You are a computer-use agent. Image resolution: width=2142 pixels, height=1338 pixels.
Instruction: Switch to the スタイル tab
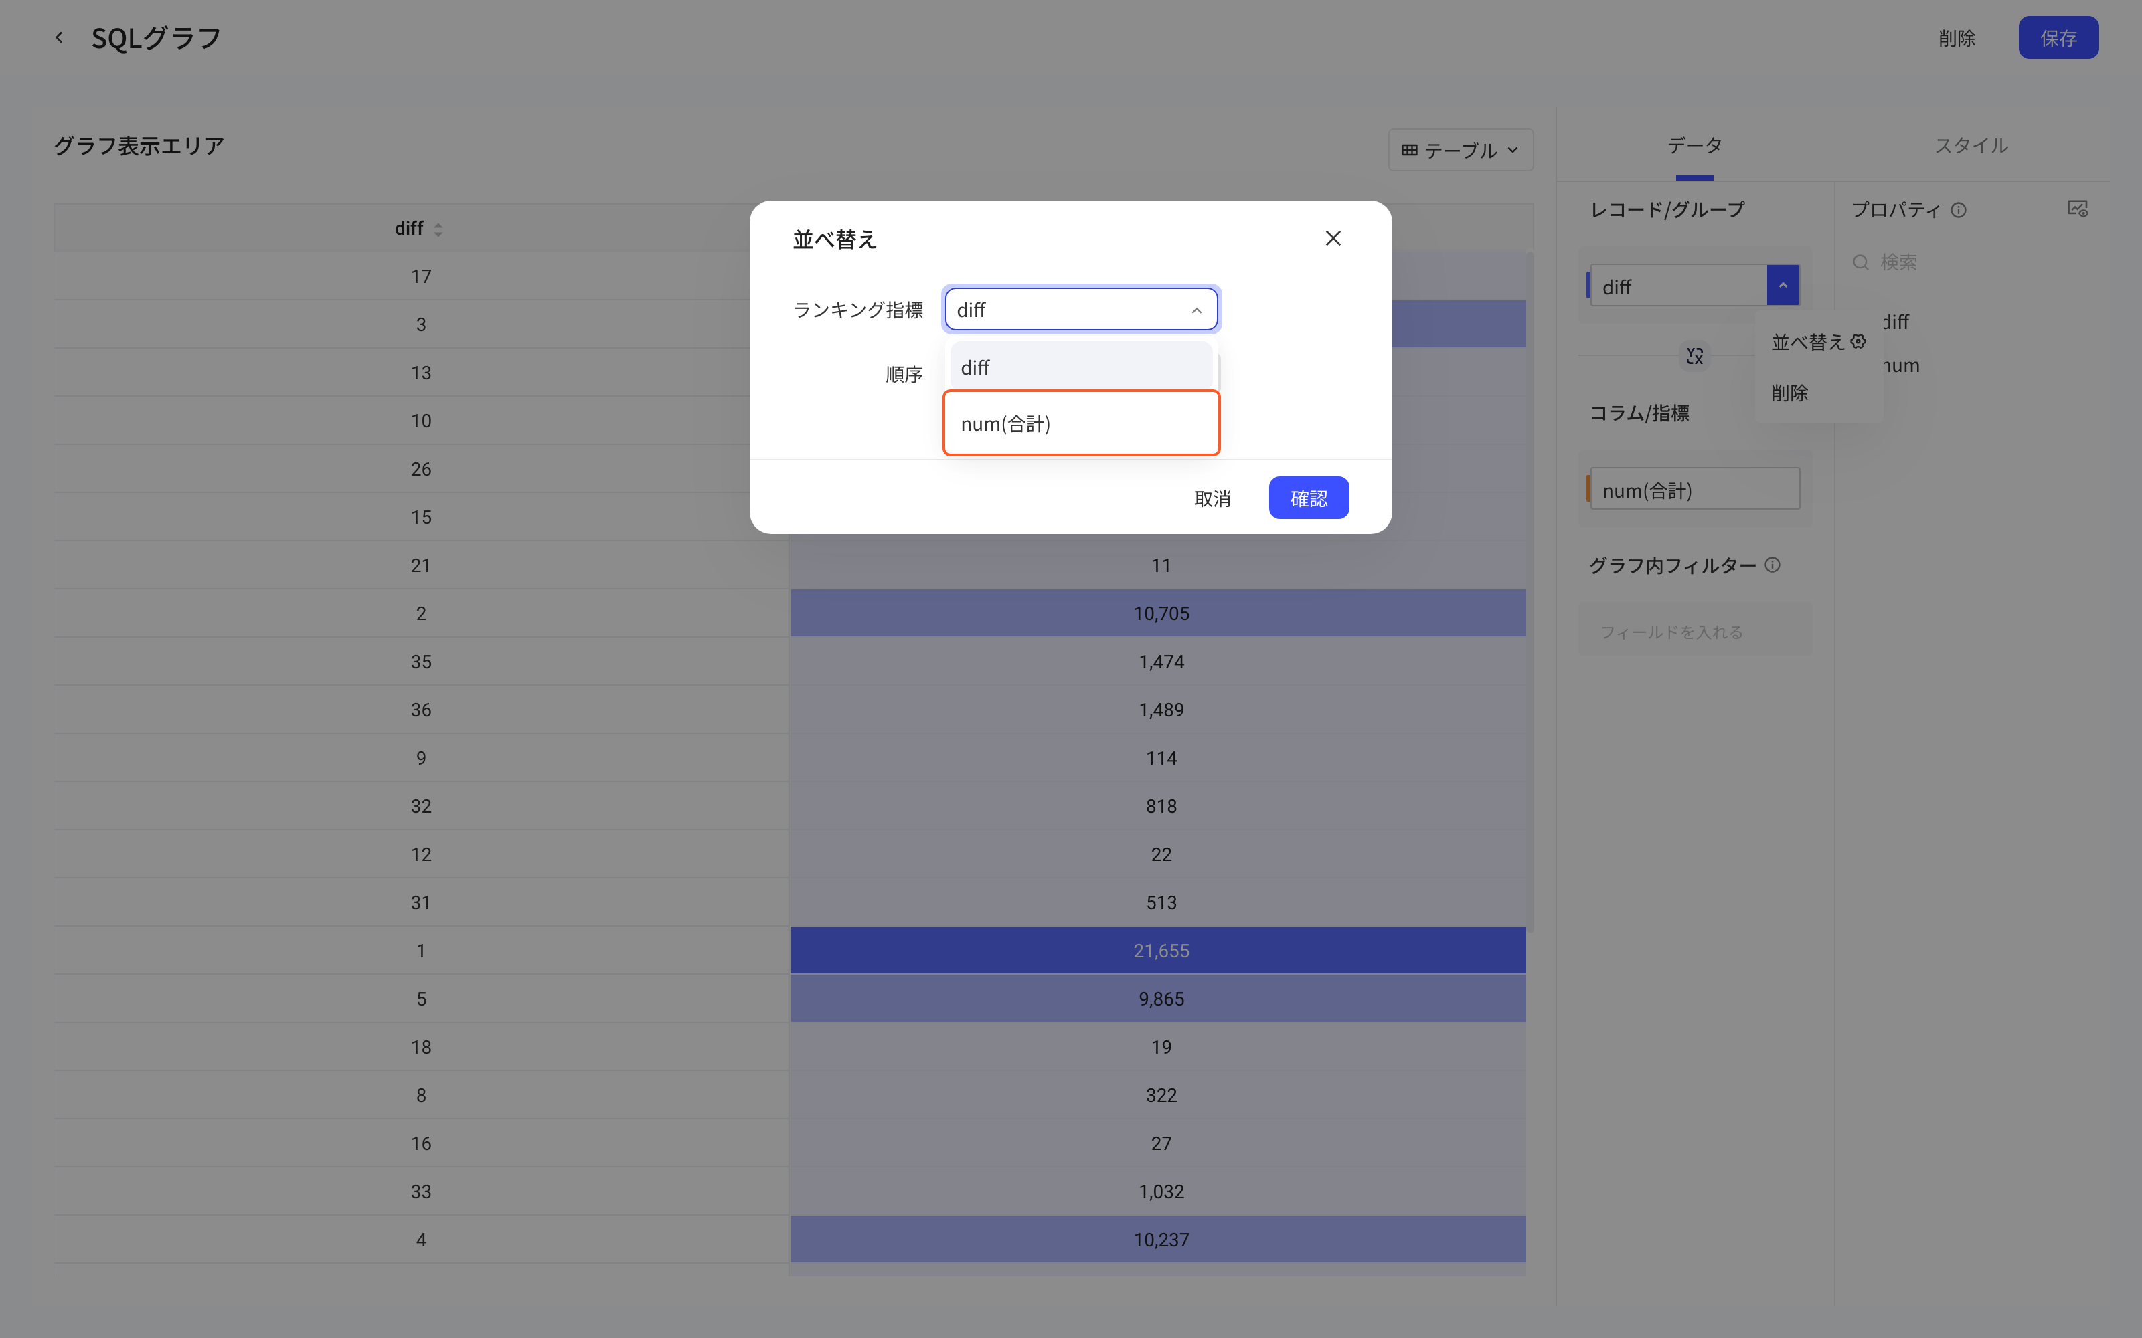(x=1970, y=145)
